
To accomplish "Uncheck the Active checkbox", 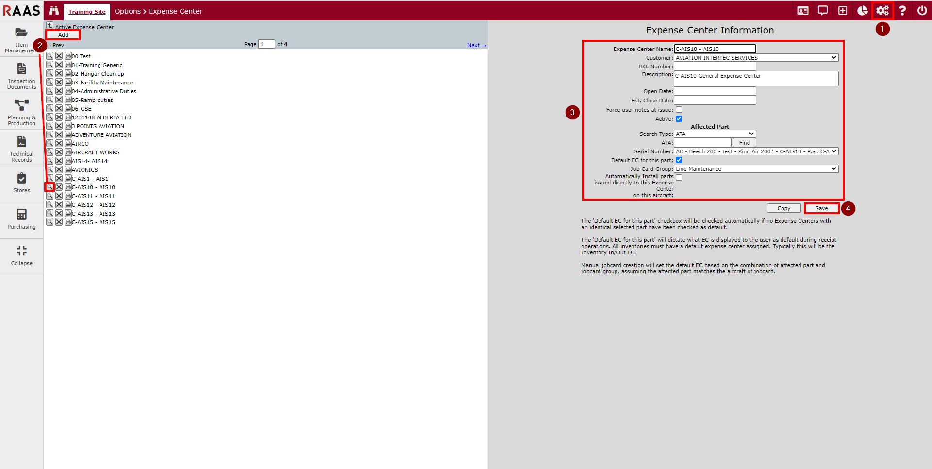I will click(x=679, y=119).
